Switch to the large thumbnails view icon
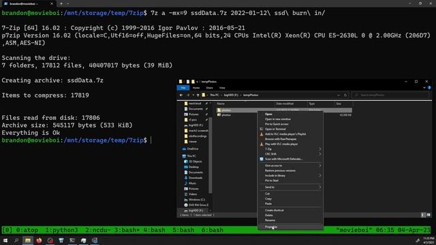Image resolution: width=436 pixels, height=245 pixels. (429, 215)
